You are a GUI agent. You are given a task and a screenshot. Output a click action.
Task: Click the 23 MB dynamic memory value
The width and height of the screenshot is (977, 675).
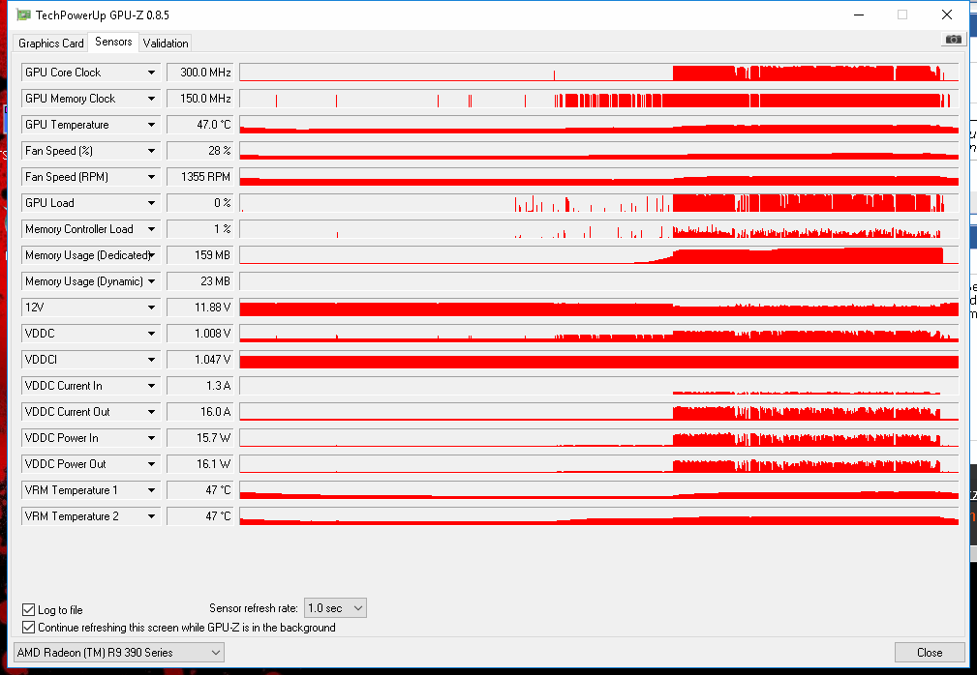200,281
